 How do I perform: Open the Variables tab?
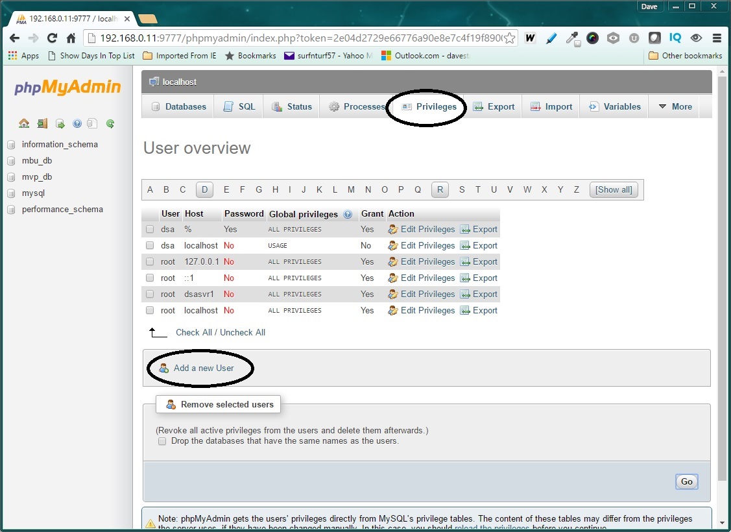pyautogui.click(x=614, y=107)
